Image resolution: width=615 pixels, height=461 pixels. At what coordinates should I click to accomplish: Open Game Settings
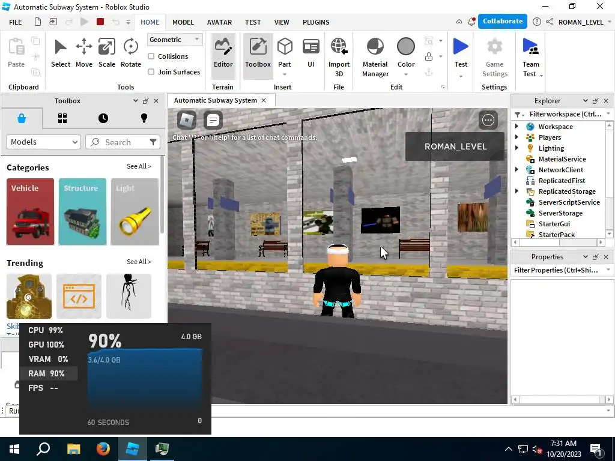495,57
